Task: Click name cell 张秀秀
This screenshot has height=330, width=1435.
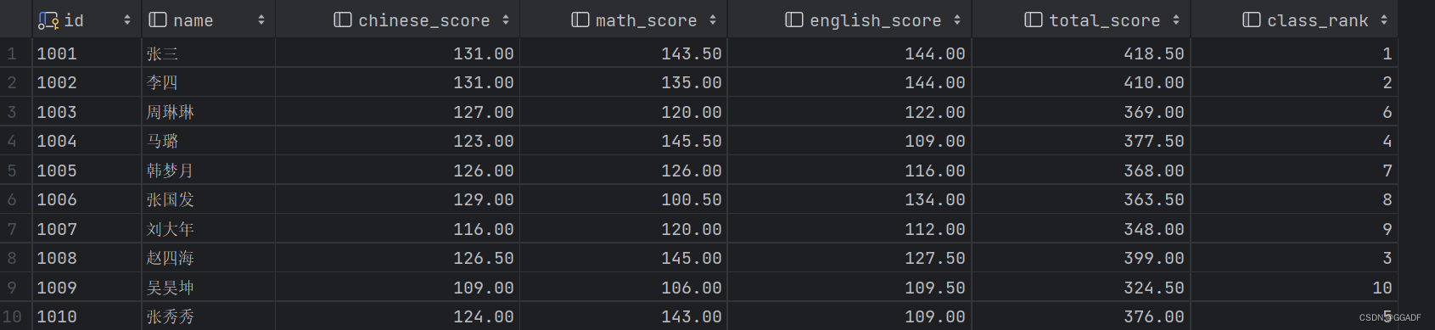Action: [208, 316]
